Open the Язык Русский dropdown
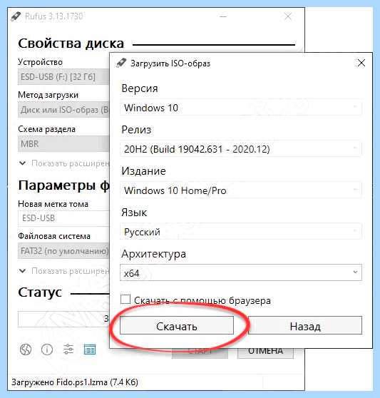The height and width of the screenshot is (398, 380). coord(241,231)
